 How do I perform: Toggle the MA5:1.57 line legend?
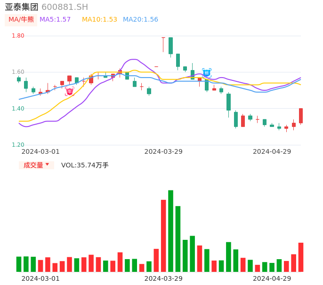click(x=55, y=19)
